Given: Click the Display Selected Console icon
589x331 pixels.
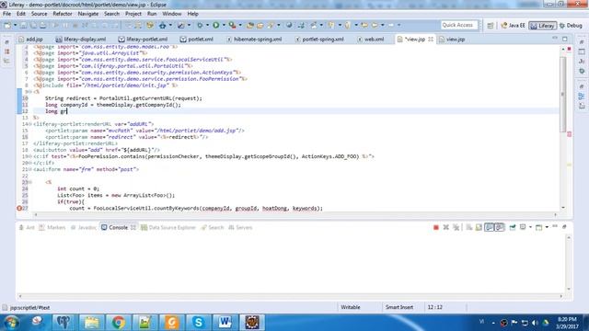Looking at the screenshot, I should [523, 227].
